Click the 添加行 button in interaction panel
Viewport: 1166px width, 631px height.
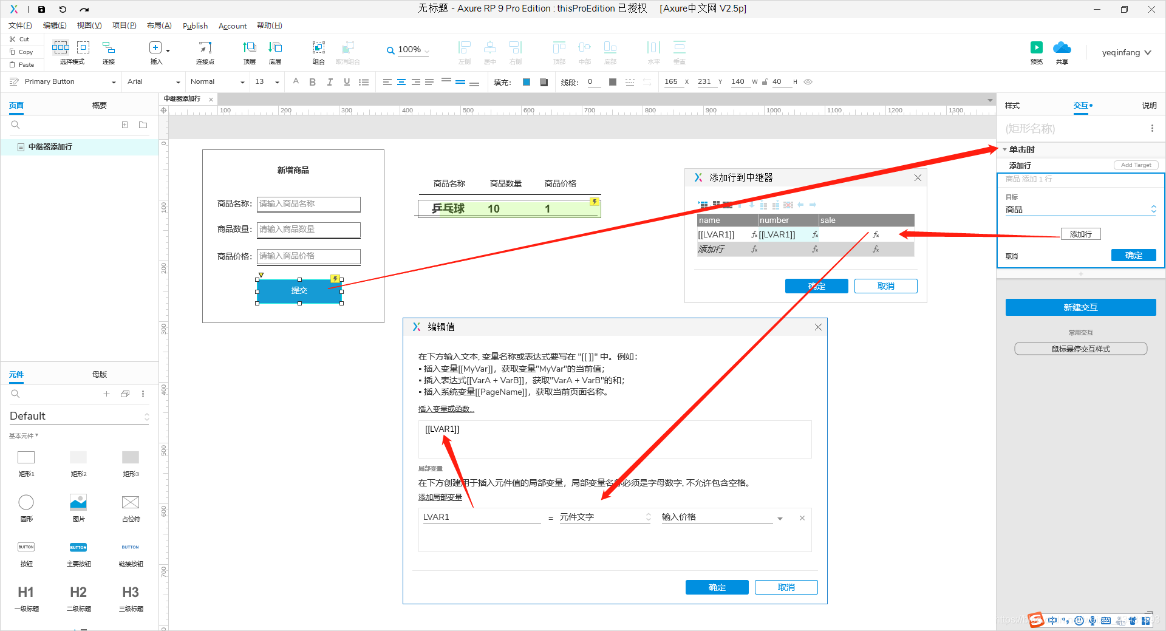tap(1080, 234)
